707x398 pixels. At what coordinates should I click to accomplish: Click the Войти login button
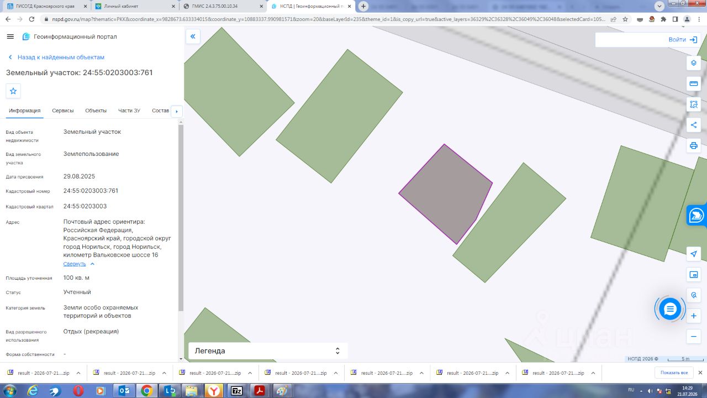(683, 40)
